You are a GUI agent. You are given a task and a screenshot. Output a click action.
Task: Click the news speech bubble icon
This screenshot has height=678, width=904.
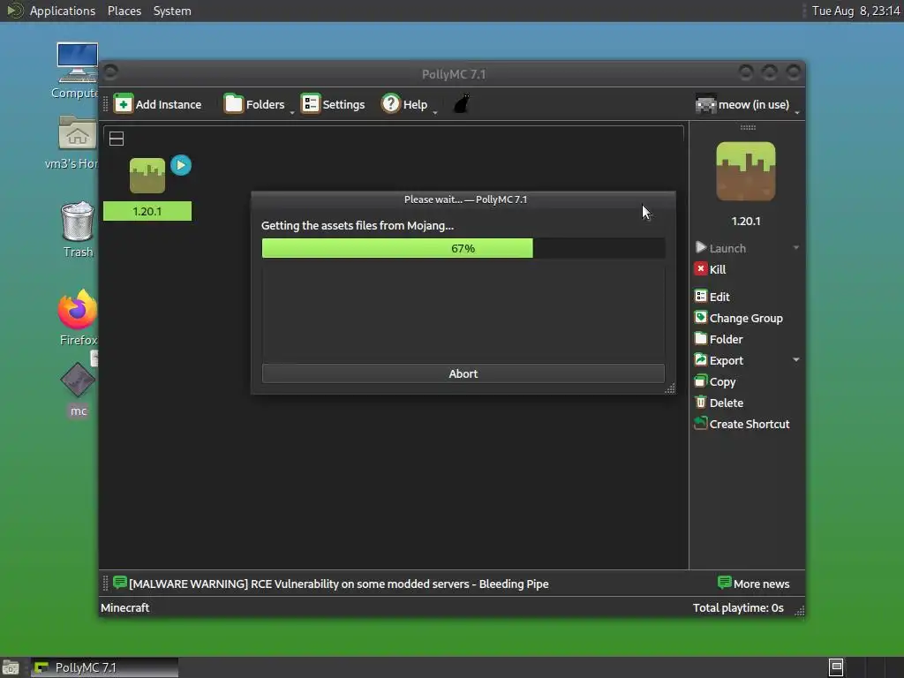coord(120,583)
